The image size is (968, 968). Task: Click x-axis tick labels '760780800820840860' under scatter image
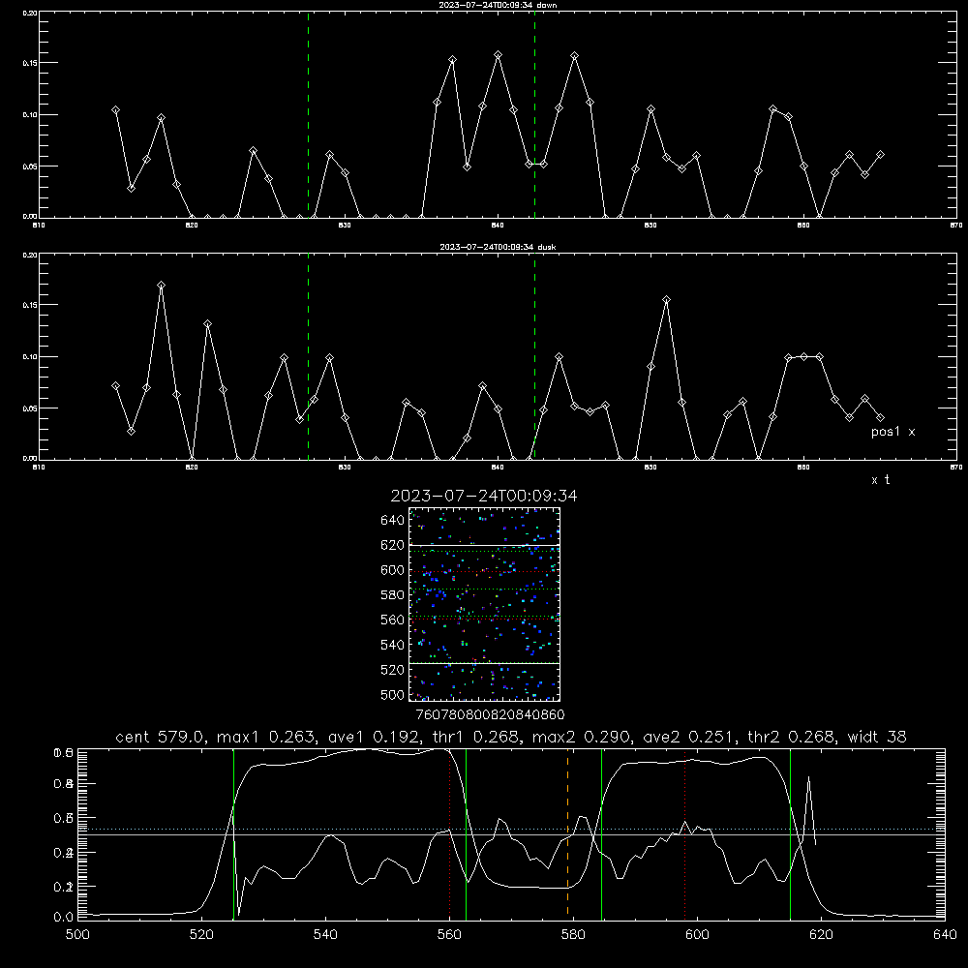point(490,715)
